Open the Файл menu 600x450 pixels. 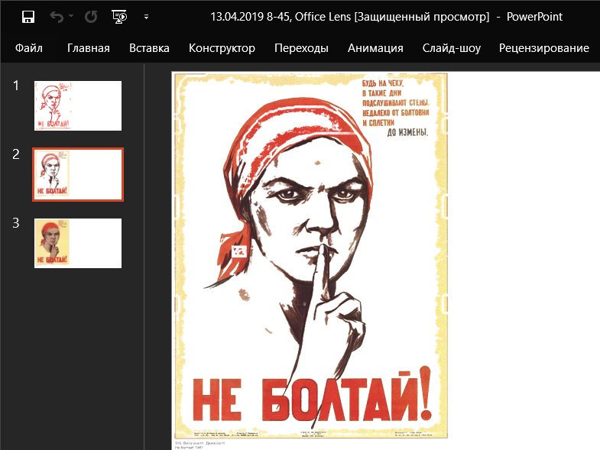(x=29, y=48)
